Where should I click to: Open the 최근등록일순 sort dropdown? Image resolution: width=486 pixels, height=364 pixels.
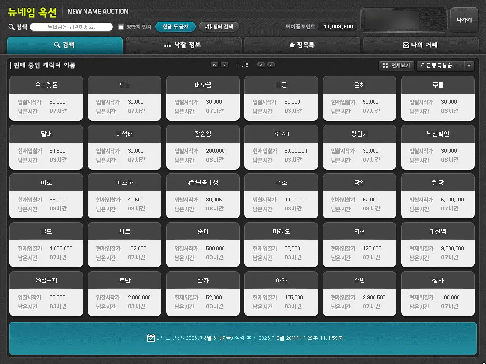click(445, 66)
